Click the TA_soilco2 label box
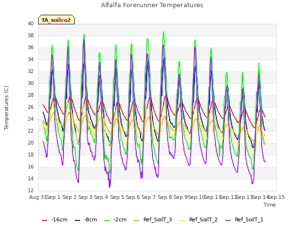The width and height of the screenshot is (305, 229). pos(56,20)
